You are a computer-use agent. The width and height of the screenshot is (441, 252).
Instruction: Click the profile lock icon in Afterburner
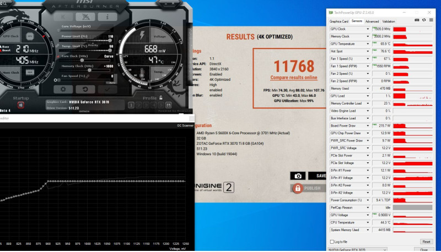click(161, 97)
